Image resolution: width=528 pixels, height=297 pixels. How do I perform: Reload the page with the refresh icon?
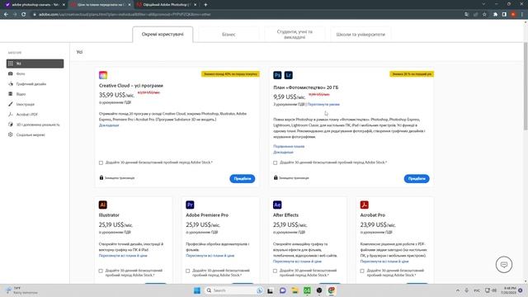pos(24,15)
